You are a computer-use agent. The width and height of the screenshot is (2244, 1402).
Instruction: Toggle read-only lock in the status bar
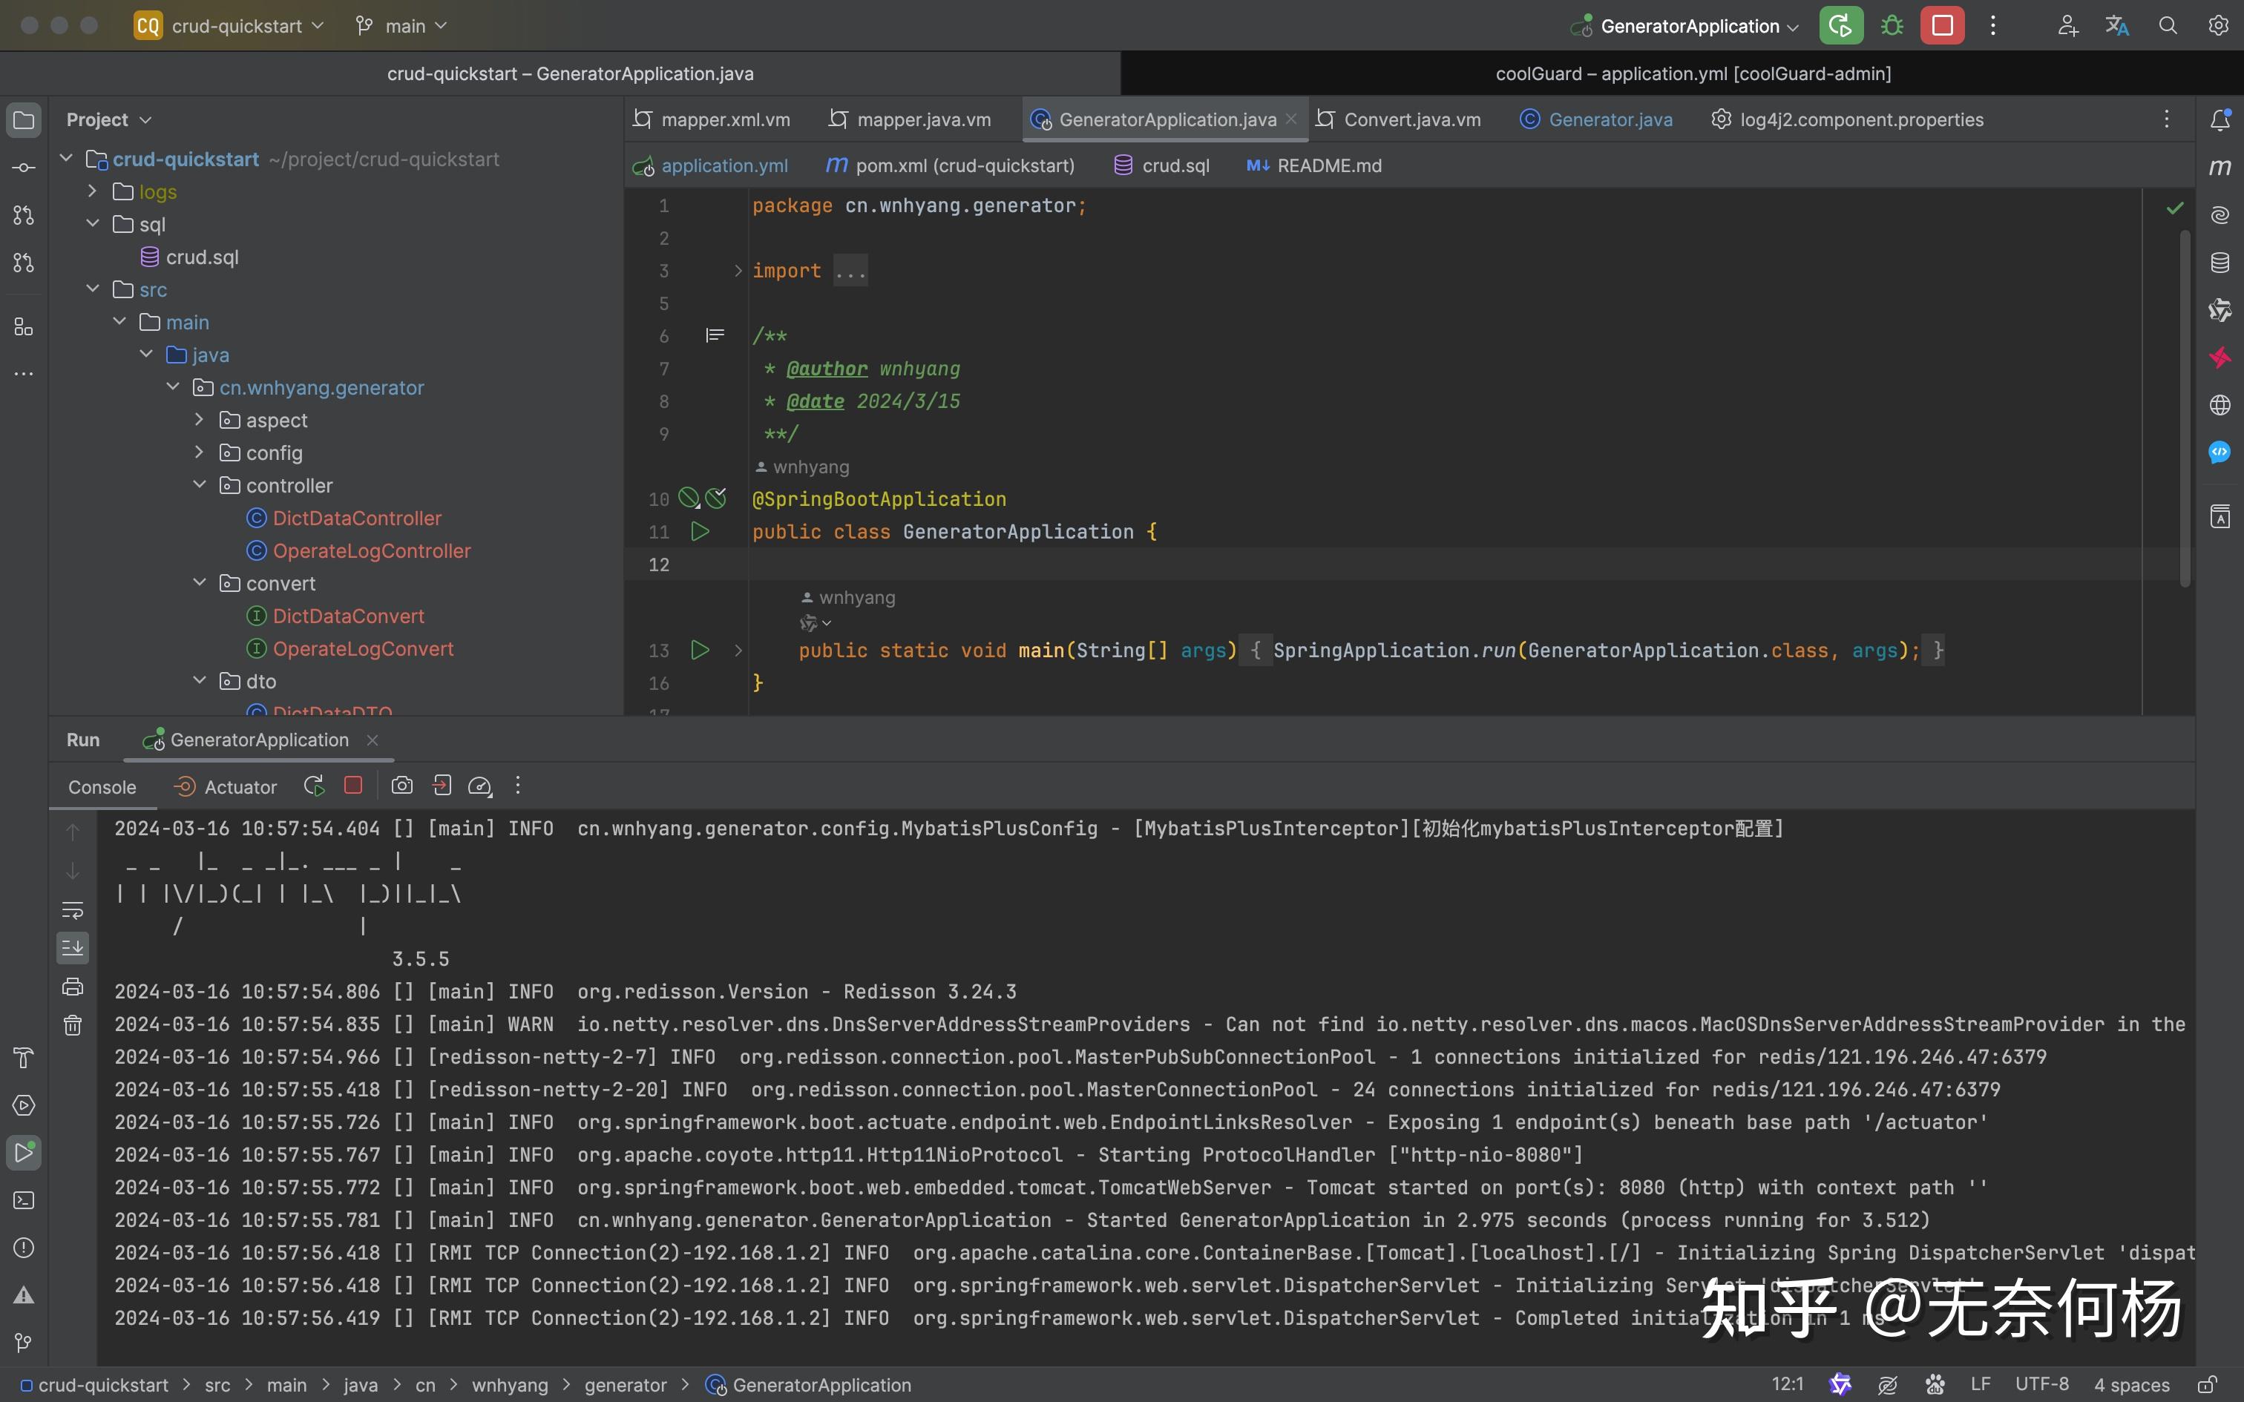coord(2208,1384)
